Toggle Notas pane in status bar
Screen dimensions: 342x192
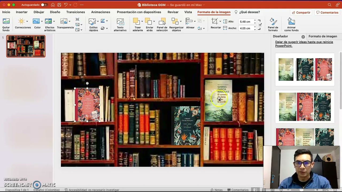pos(216,190)
